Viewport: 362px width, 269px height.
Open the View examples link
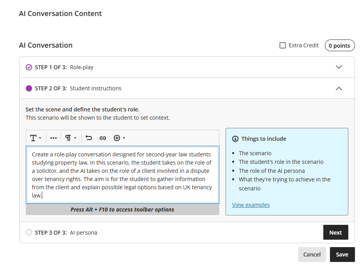(x=251, y=205)
